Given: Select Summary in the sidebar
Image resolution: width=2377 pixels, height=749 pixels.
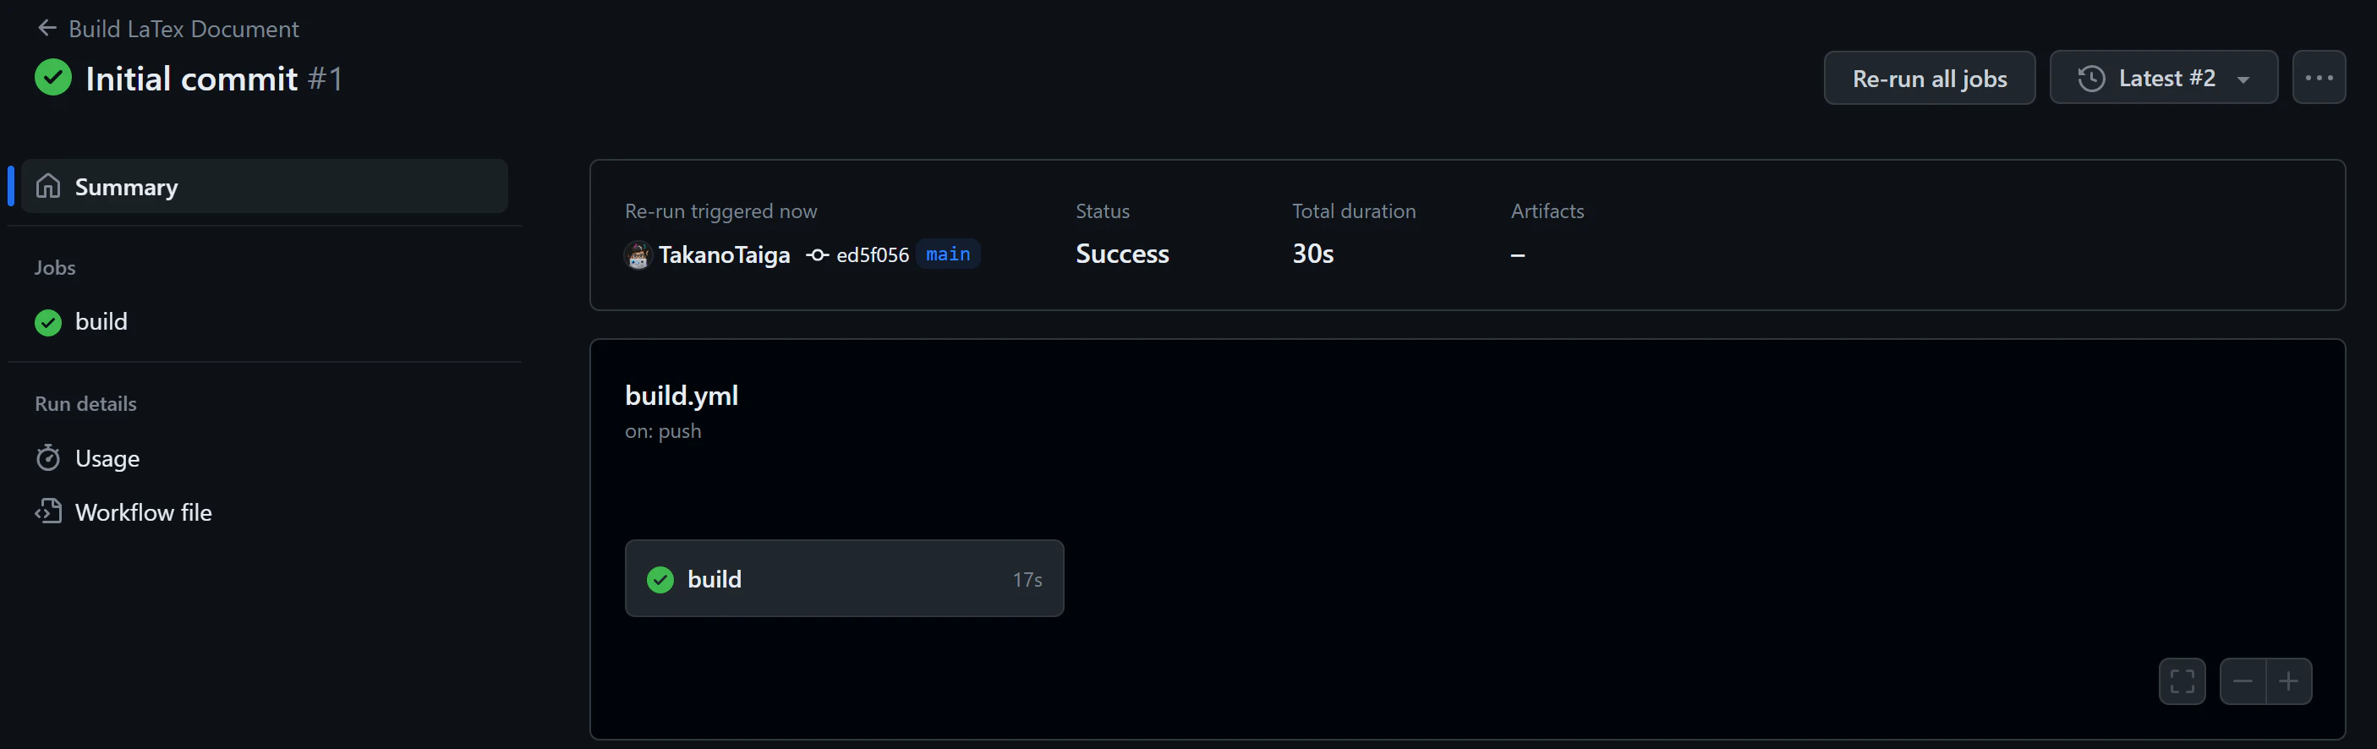Looking at the screenshot, I should click(264, 186).
